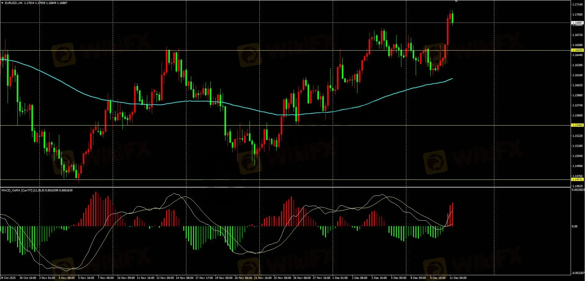
Task: Click the 1.14620 price scale value
Action: [x=577, y=186]
